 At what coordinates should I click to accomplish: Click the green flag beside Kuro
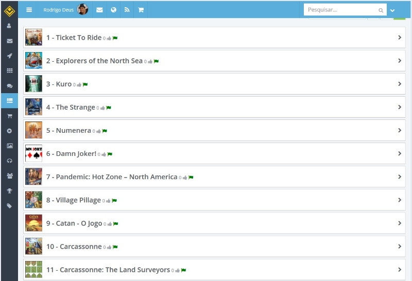coord(85,84)
